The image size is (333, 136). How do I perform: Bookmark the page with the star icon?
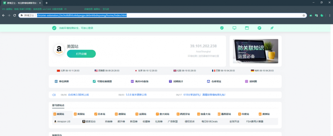304,15
